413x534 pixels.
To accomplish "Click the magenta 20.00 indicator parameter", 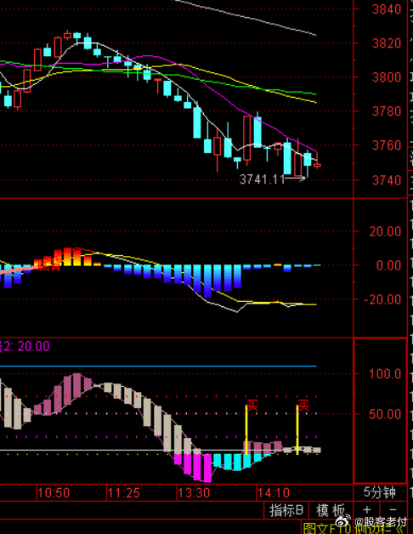I will point(33,346).
